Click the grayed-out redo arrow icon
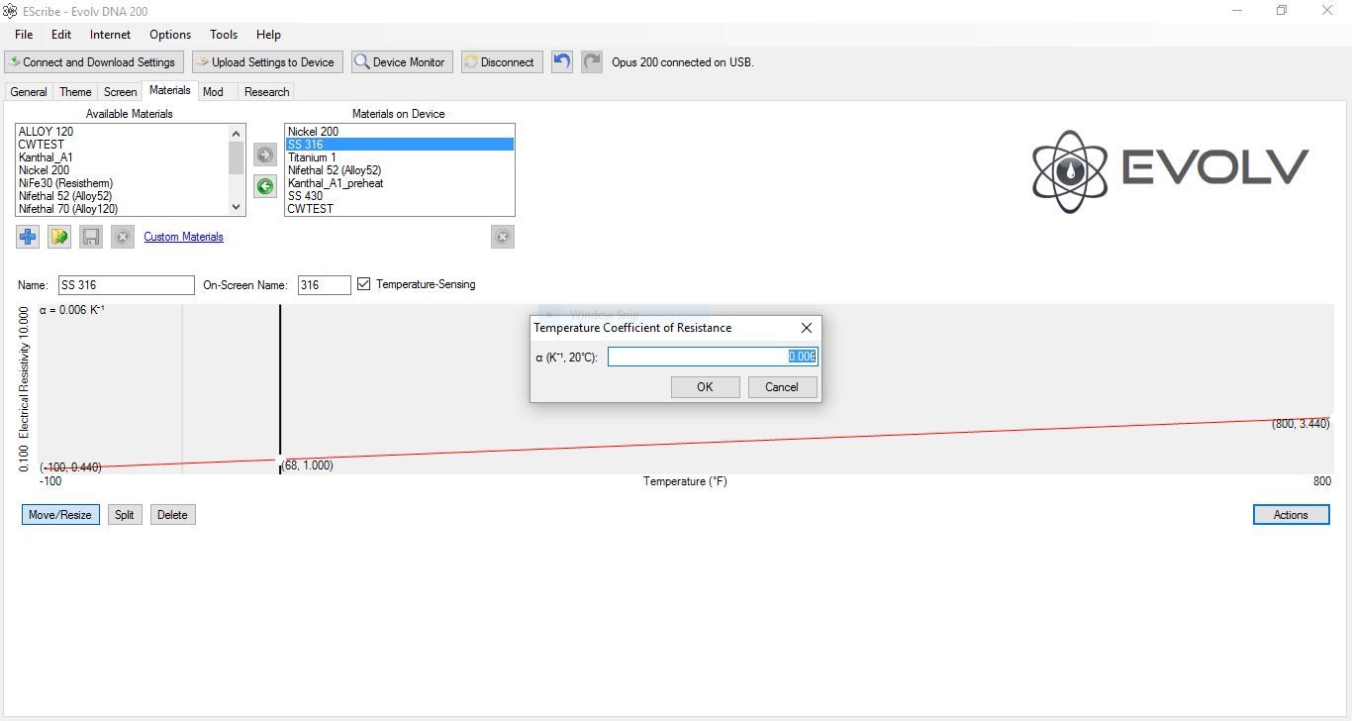1352x721 pixels. [591, 61]
